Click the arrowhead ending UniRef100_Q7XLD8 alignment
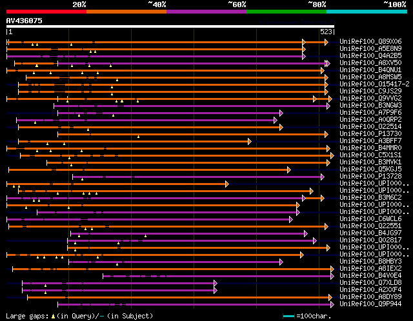The width and height of the screenshot is (413, 321). coord(216,284)
